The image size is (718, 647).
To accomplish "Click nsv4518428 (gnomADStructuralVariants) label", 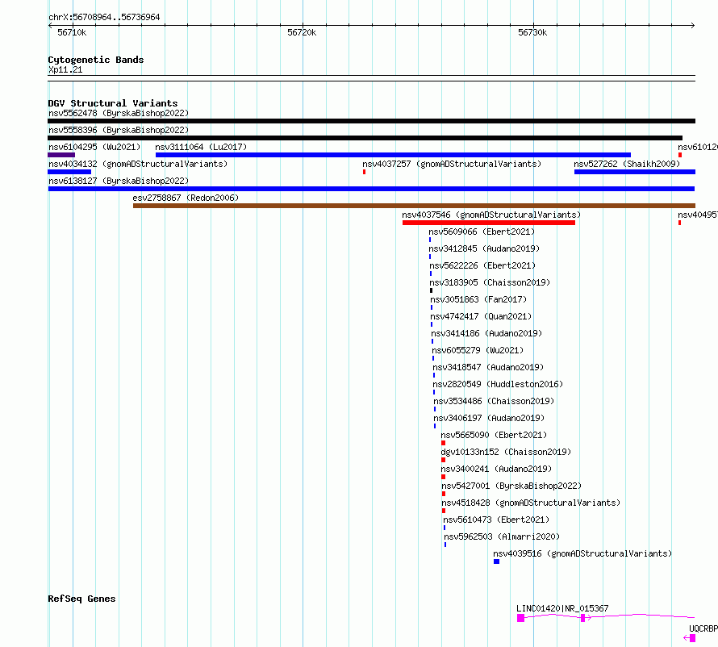I will point(531,503).
